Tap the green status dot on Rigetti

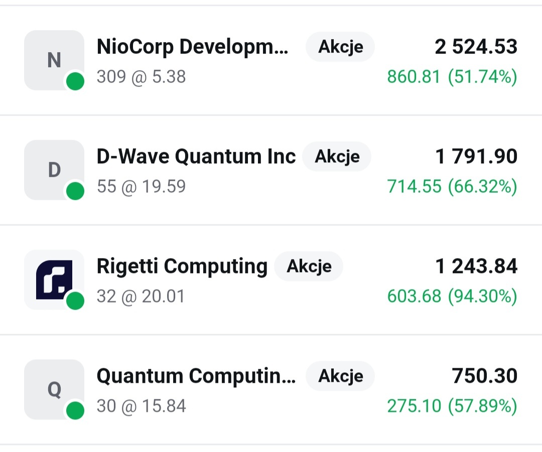(x=75, y=301)
